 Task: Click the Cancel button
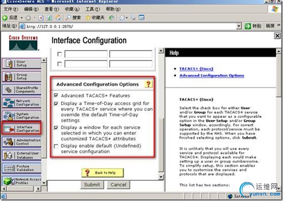[118, 184]
